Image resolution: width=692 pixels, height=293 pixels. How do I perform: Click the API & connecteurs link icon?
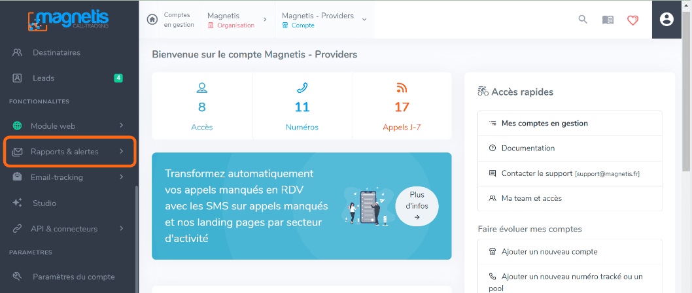pos(17,228)
